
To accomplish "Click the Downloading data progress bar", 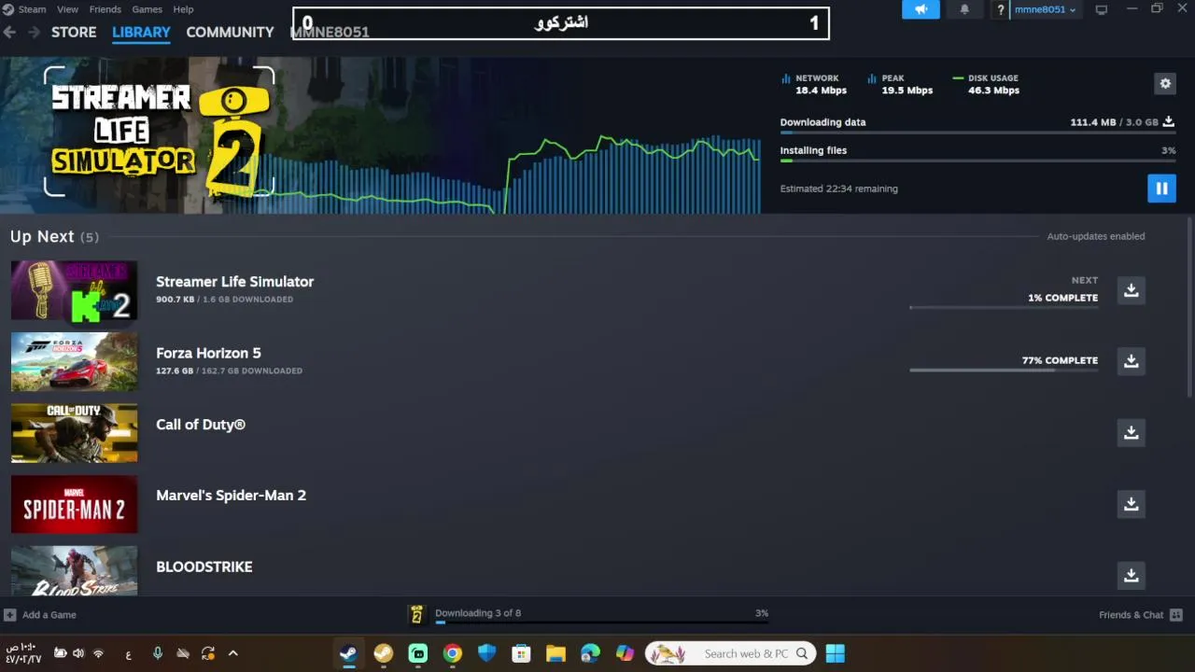I will 977,133.
